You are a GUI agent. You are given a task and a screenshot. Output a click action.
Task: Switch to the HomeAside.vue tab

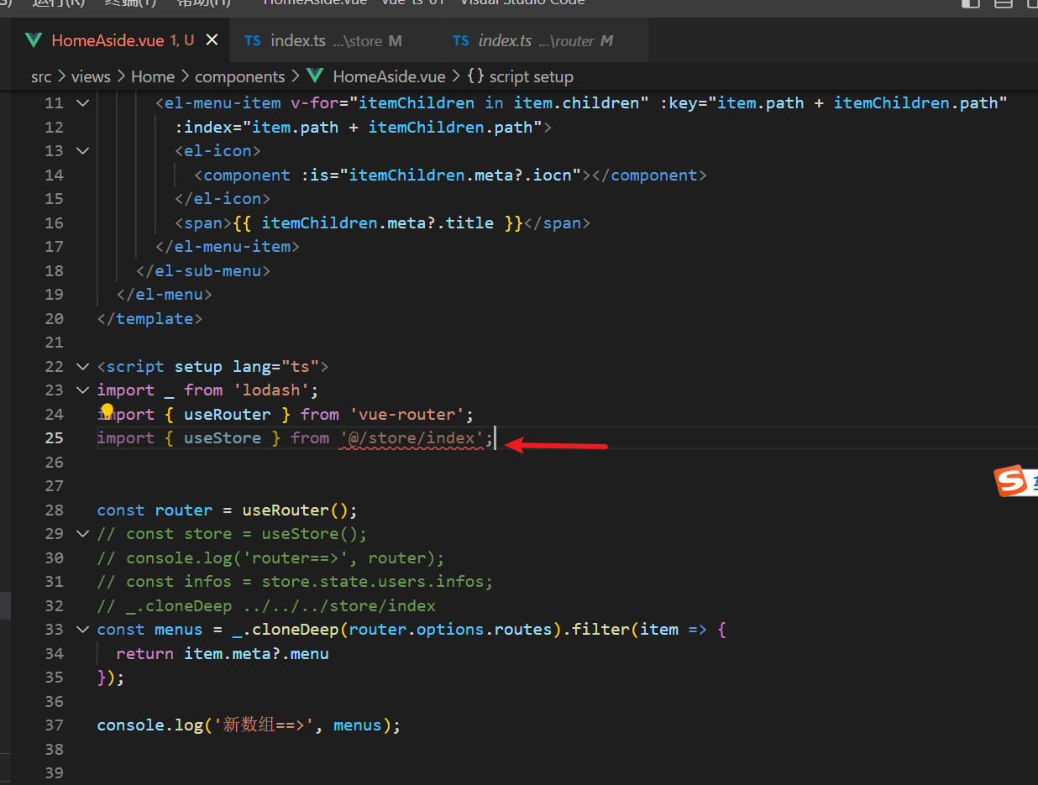pyautogui.click(x=122, y=40)
